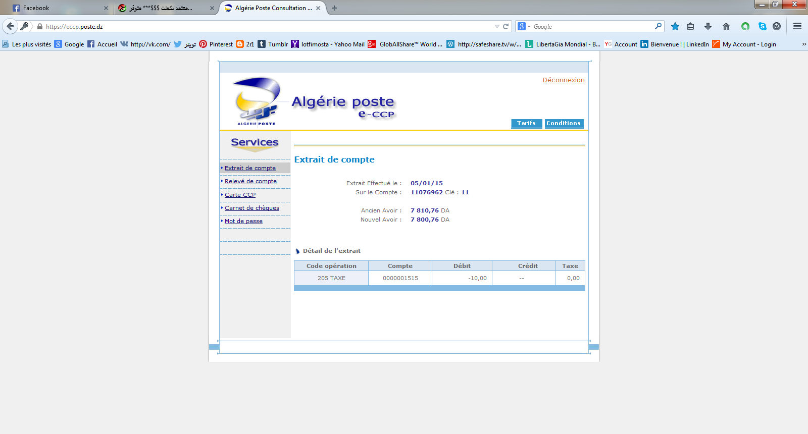Show more bookmarks with the chevron
The height and width of the screenshot is (434, 808).
pos(803,44)
